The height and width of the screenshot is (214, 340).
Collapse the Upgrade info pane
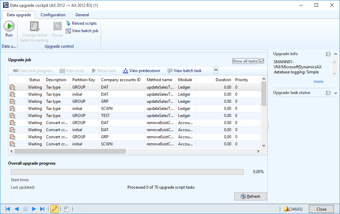336,54
